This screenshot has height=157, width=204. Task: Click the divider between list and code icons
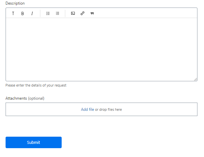65,13
